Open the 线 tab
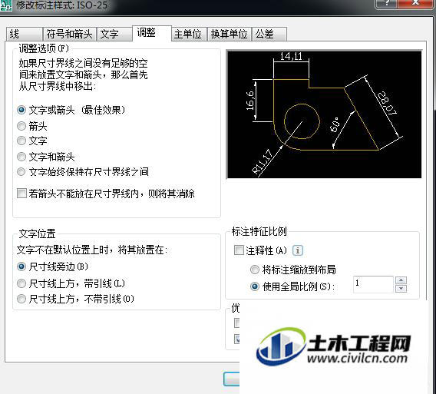This screenshot has width=436, height=394. (x=25, y=35)
